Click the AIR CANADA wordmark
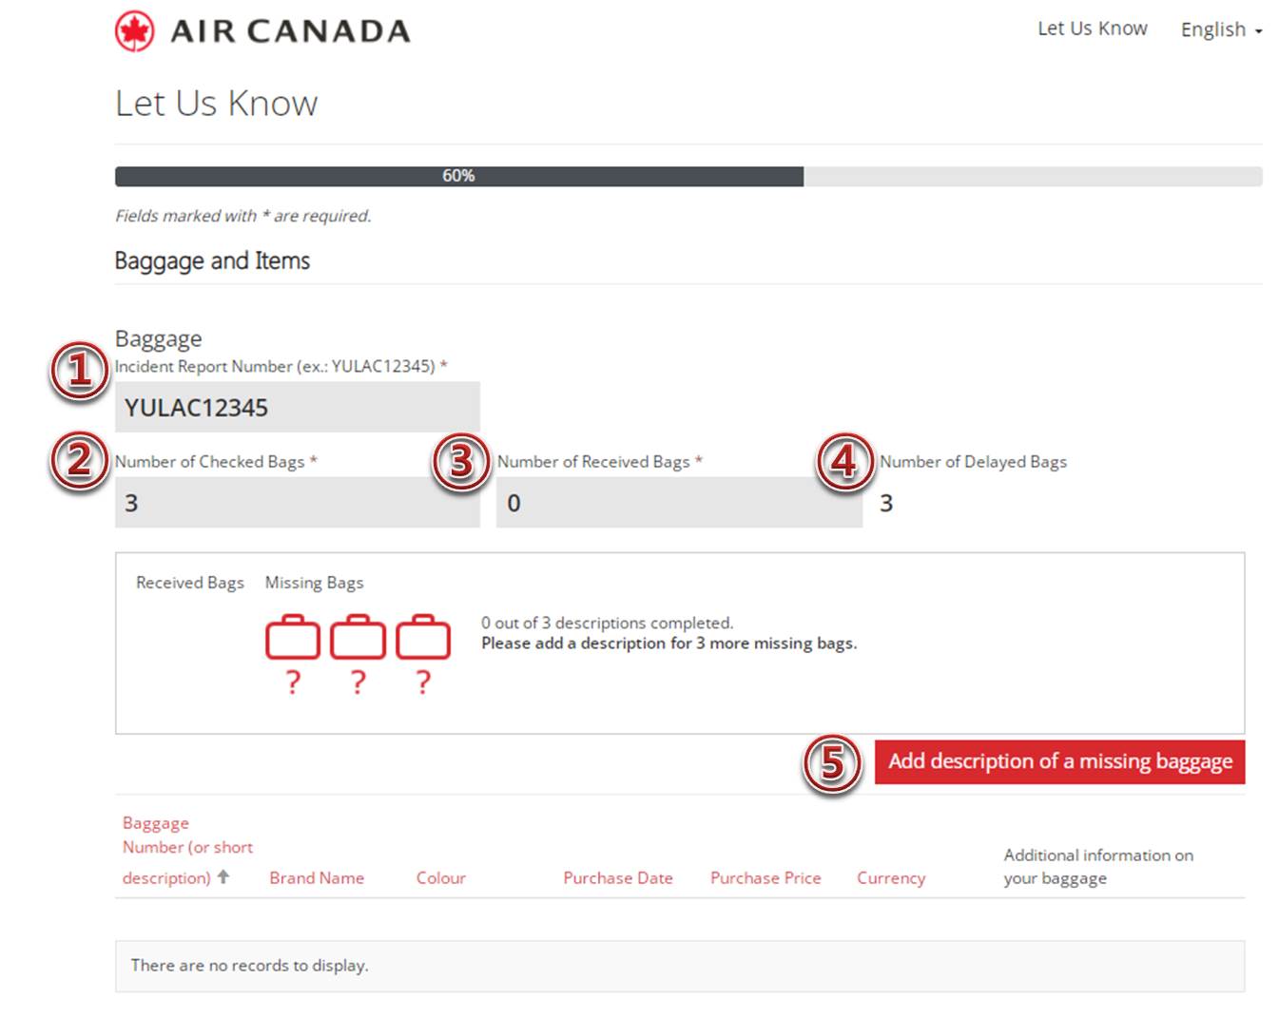 tap(290, 31)
